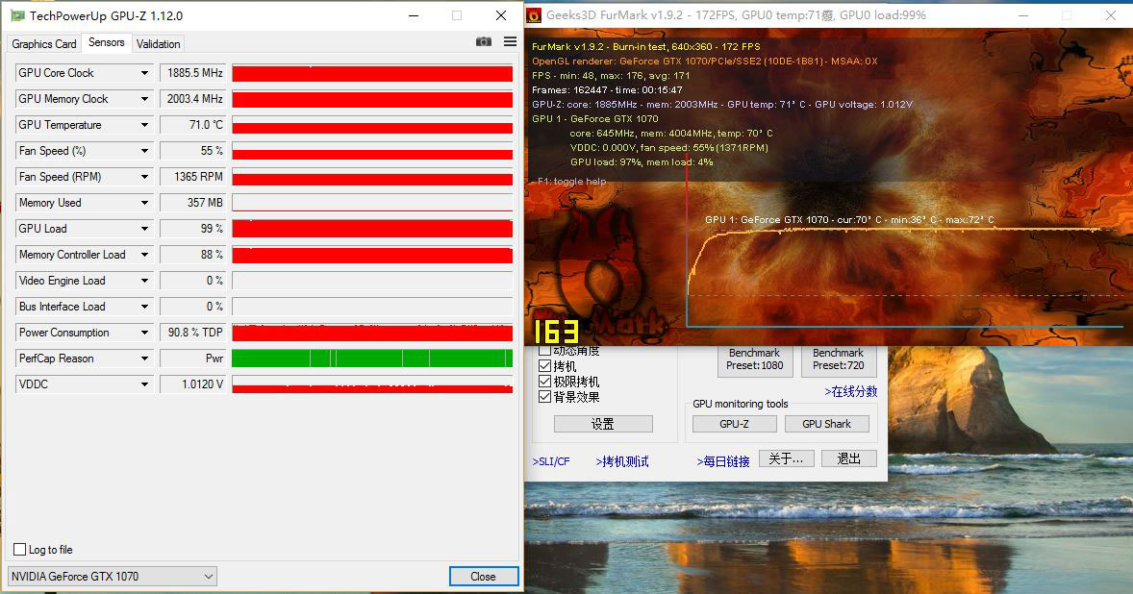The width and height of the screenshot is (1133, 594).
Task: Expand the GPU Load dropdown
Action: tap(144, 229)
